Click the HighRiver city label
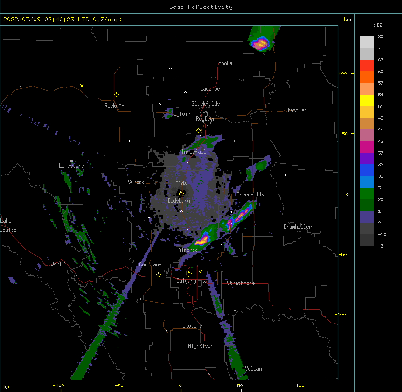 pos(201,346)
